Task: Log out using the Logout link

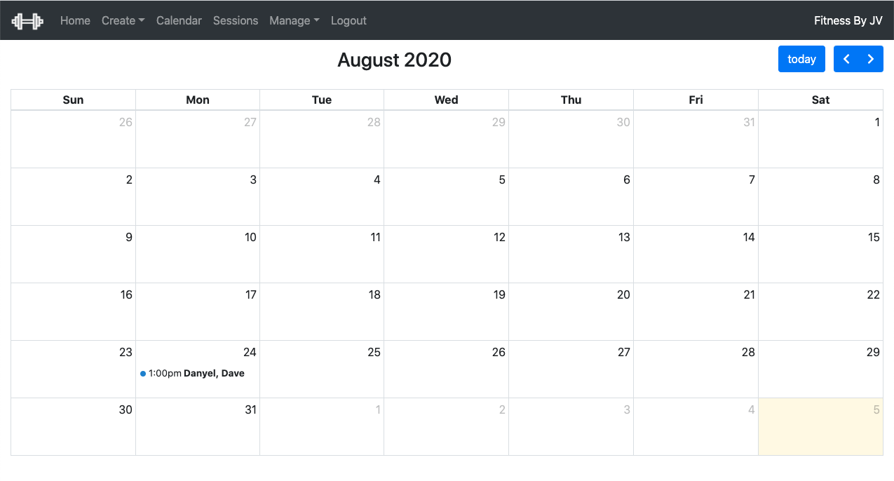Action: (348, 20)
